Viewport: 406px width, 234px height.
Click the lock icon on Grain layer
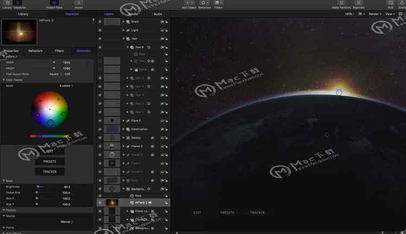166,22
